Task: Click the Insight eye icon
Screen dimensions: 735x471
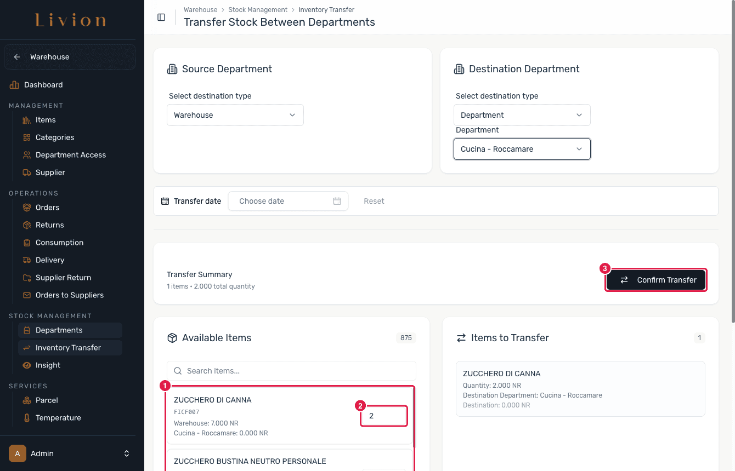Action: pyautogui.click(x=26, y=365)
